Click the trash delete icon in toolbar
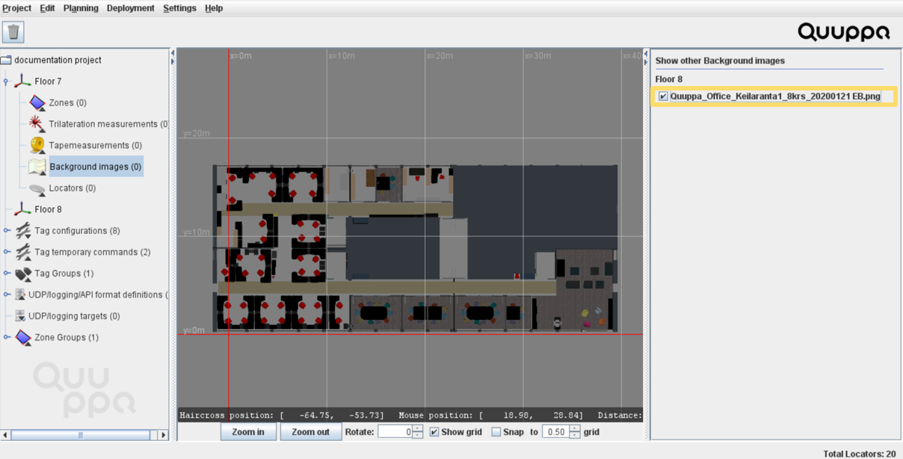This screenshot has height=459, width=903. (13, 32)
